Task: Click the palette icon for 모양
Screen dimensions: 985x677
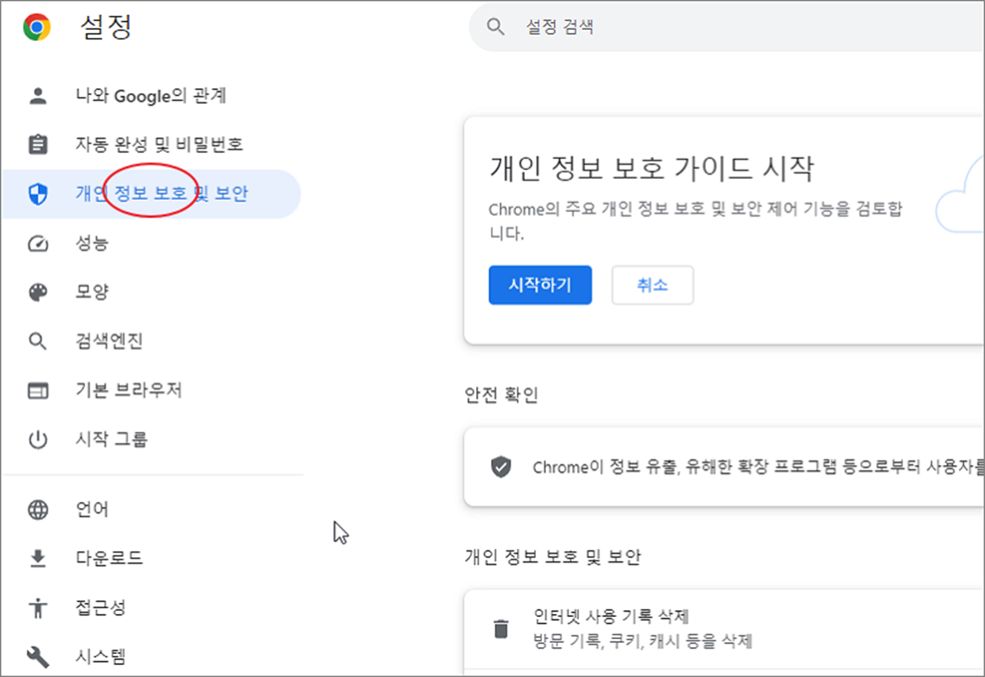Action: [38, 292]
